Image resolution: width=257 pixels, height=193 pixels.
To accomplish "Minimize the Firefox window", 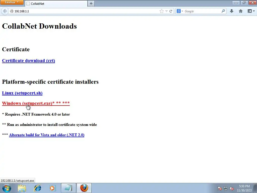I will tap(236, 3).
